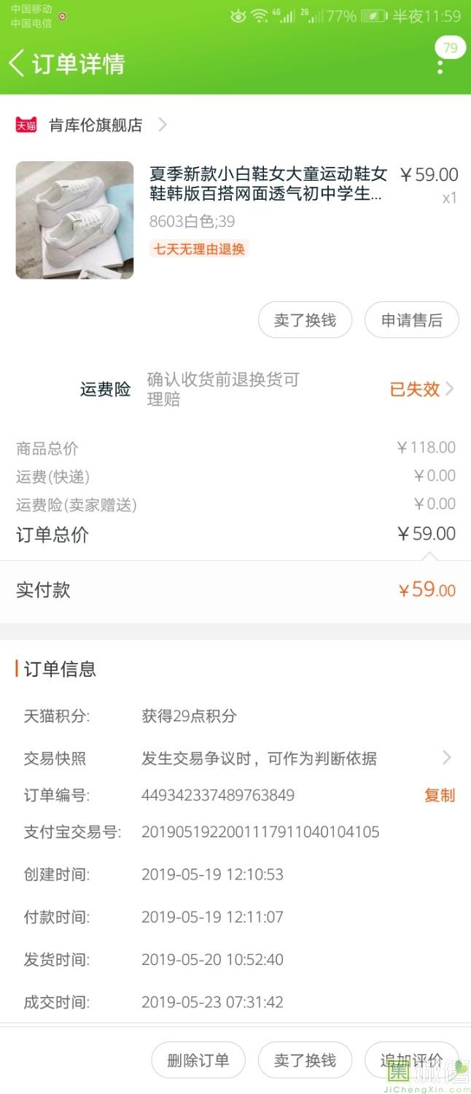Tap 追加评价 button at bottom

pyautogui.click(x=413, y=1060)
